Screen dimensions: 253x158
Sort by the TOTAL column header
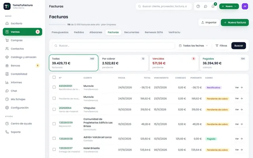(147, 78)
